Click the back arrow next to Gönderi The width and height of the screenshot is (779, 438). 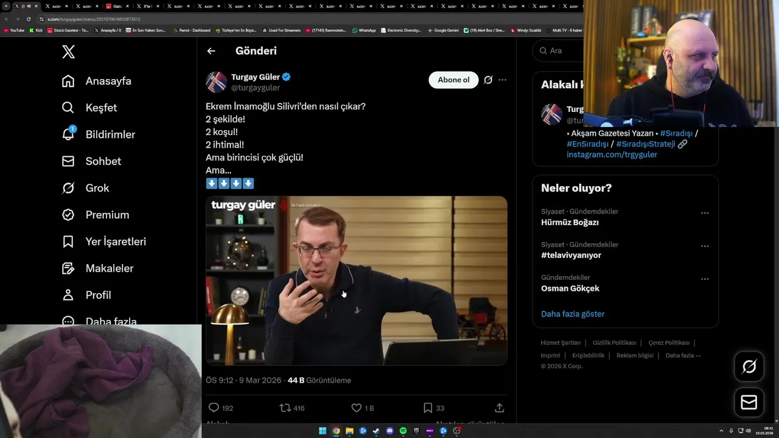[x=211, y=51]
